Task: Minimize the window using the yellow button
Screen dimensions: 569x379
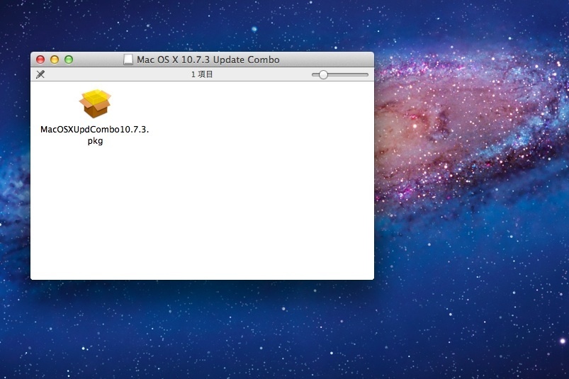Action: (55, 60)
